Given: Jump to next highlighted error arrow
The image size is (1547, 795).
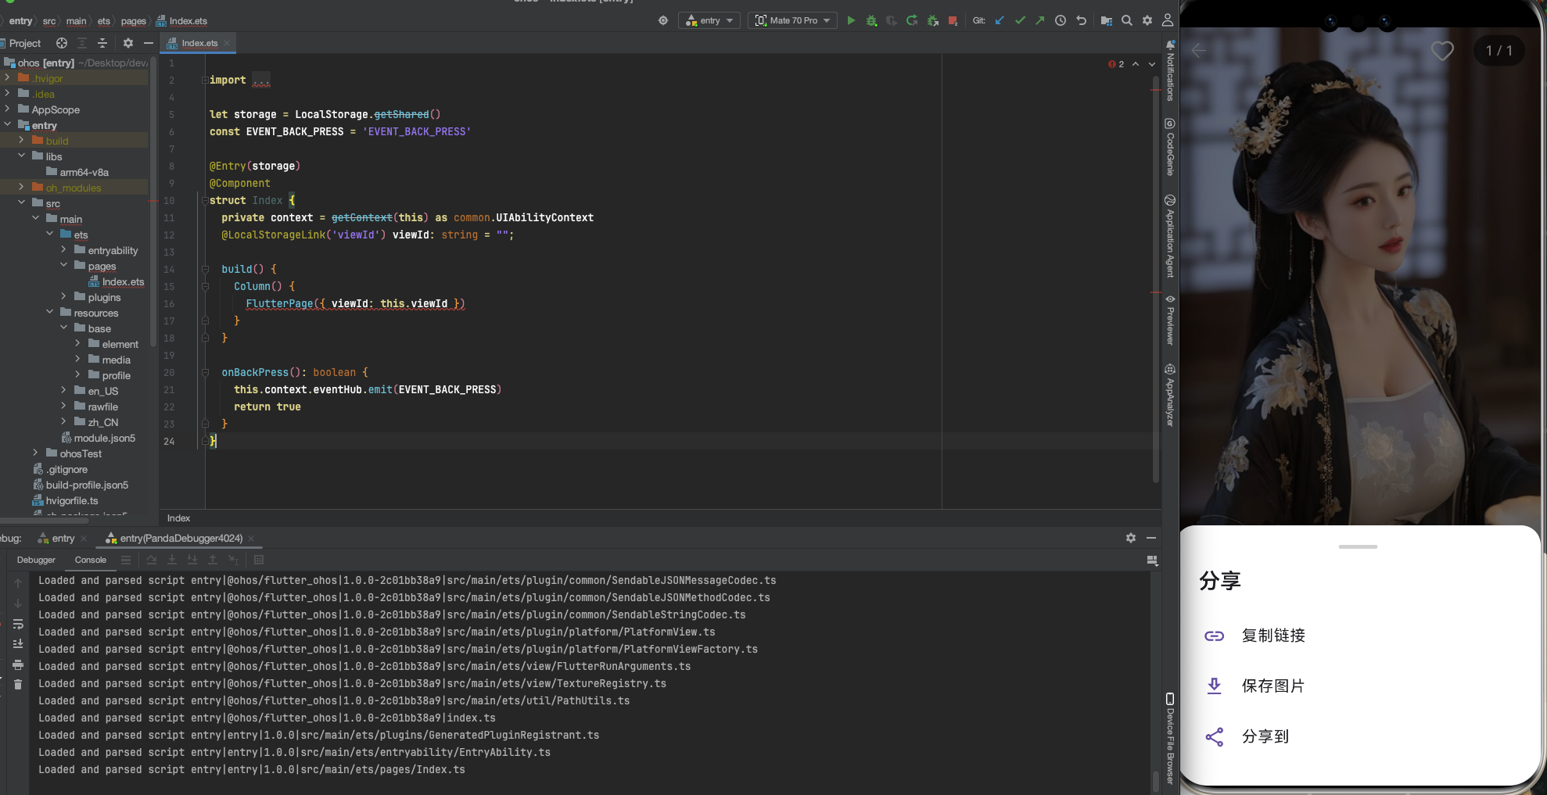Looking at the screenshot, I should [1152, 64].
